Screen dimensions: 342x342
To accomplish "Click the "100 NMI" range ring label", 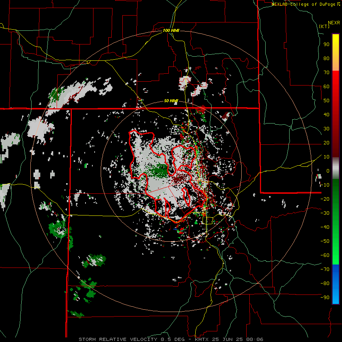I will click(x=171, y=30).
